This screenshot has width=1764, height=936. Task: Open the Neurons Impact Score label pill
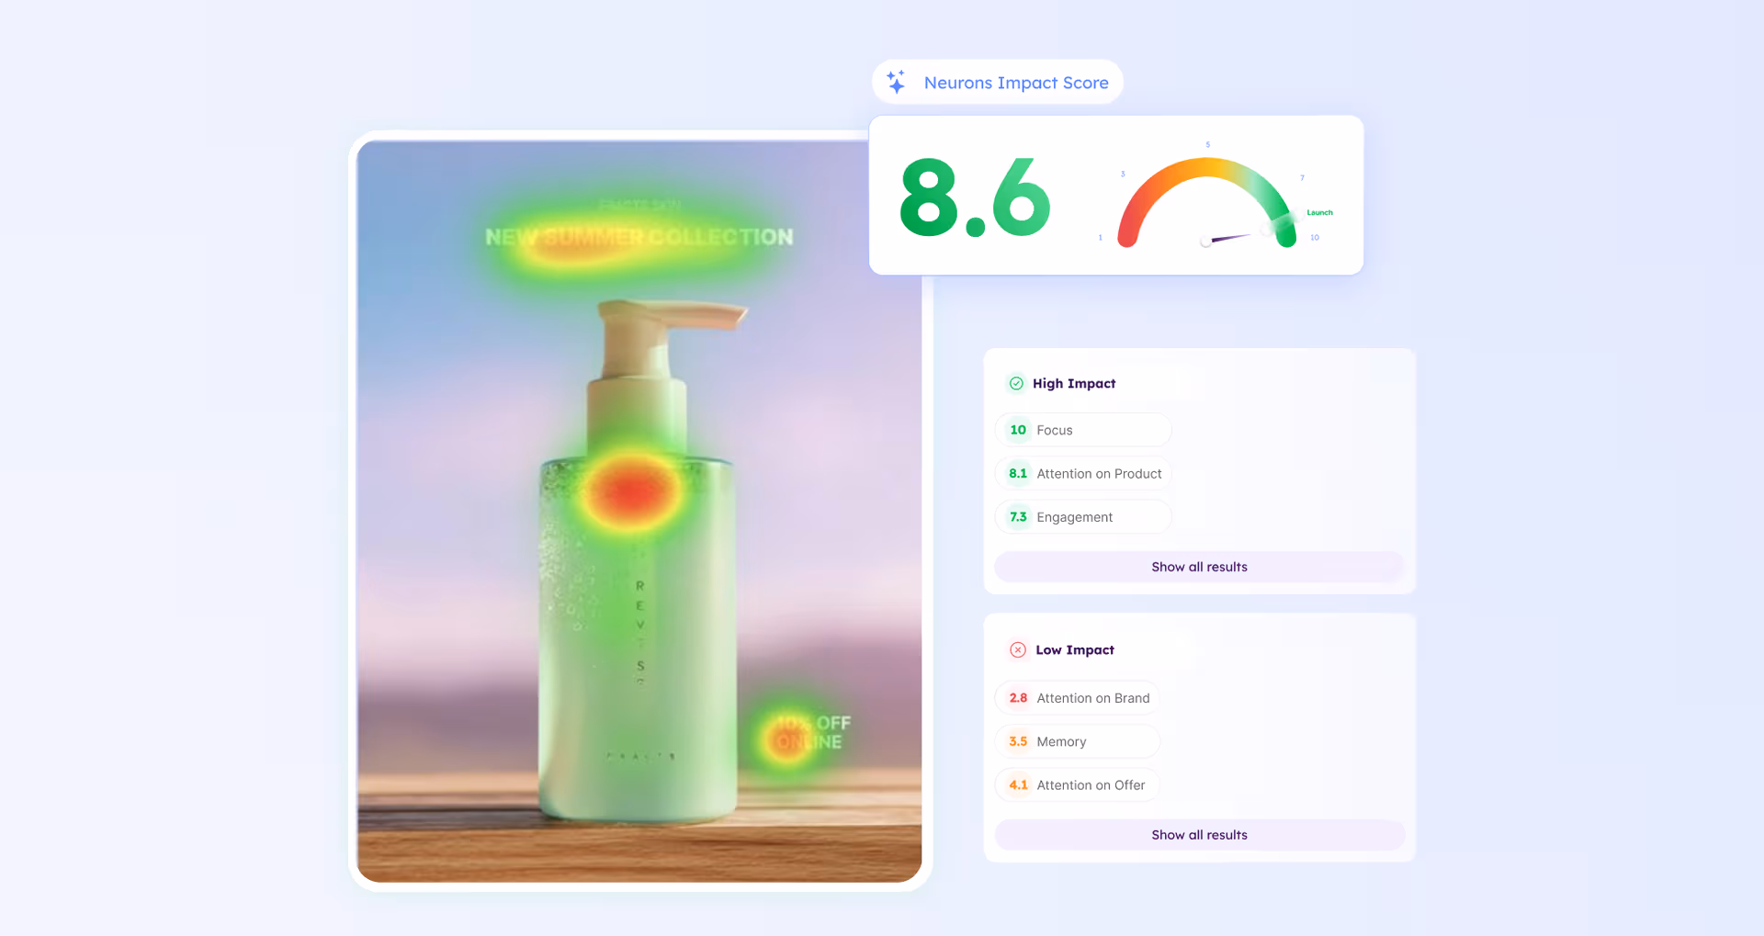coord(1015,83)
